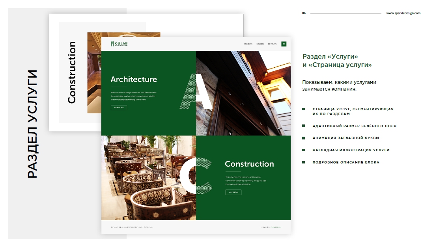Click the ornate chairs interior photo
The height and width of the screenshot is (245, 437).
[149, 178]
